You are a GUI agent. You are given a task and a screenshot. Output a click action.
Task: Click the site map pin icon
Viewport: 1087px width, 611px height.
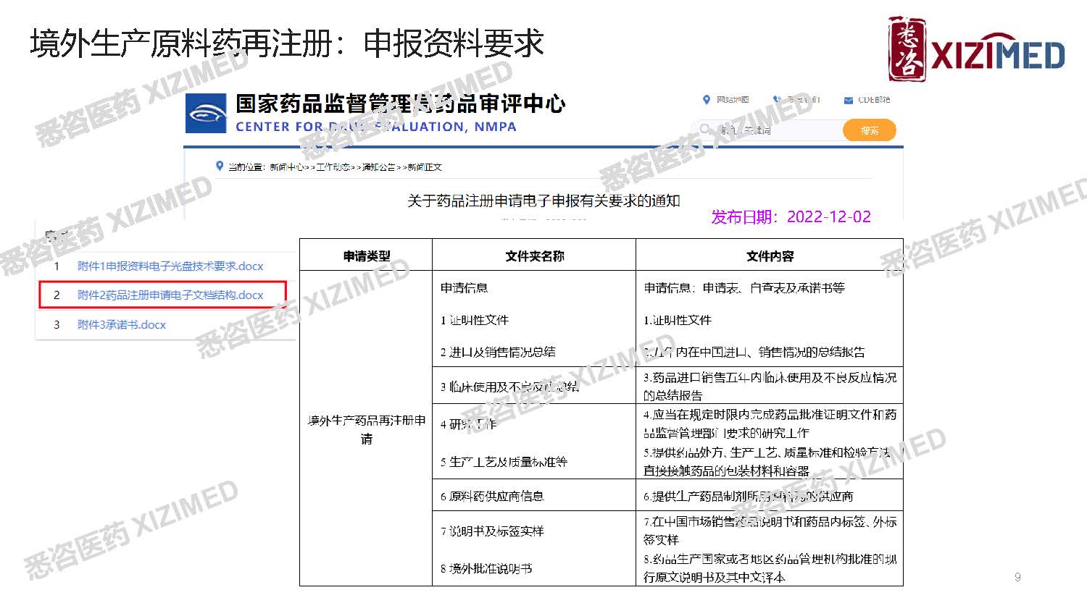point(707,100)
